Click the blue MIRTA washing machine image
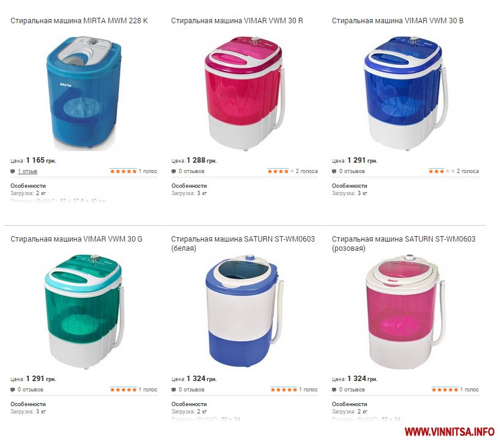501x441 pixels. 84,92
